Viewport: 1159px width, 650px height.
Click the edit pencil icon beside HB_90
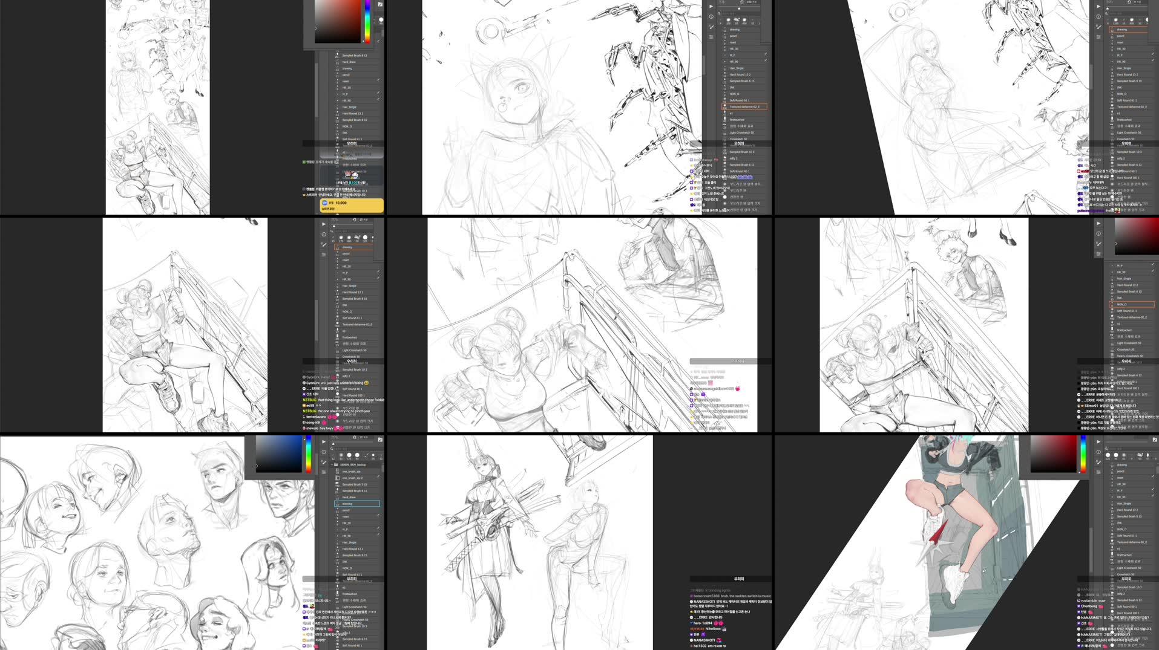coord(378,278)
